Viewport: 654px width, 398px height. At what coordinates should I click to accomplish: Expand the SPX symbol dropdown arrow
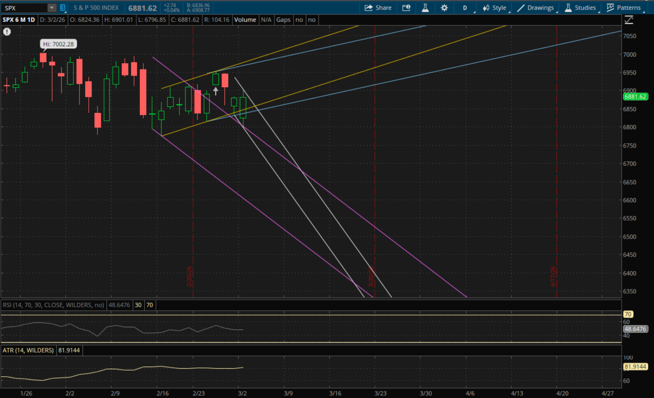52,8
